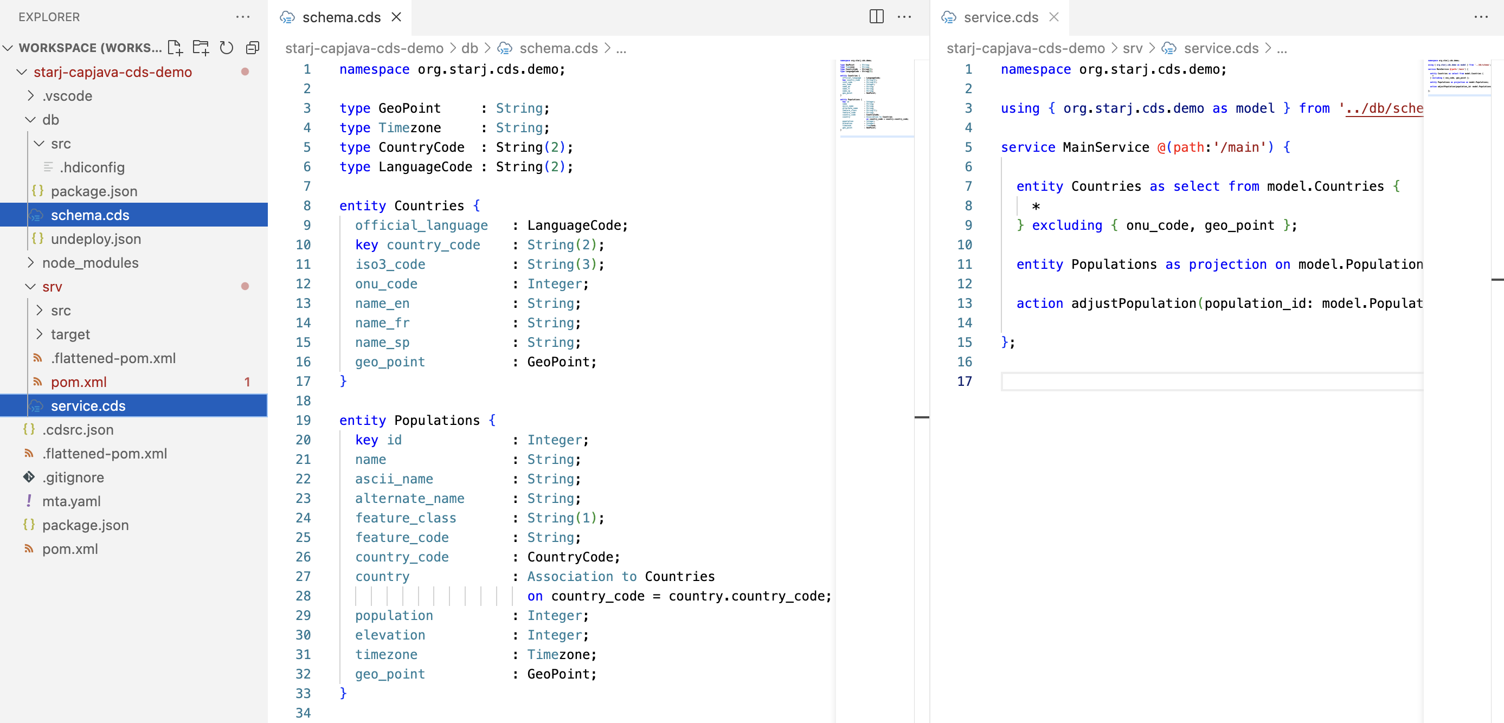Collapse all folders in Explorer
The width and height of the screenshot is (1504, 723).
(x=252, y=47)
